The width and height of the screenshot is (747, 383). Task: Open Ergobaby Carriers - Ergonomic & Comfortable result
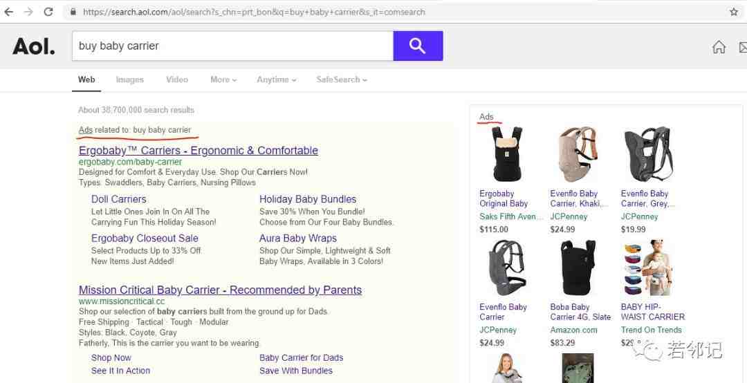[199, 151]
